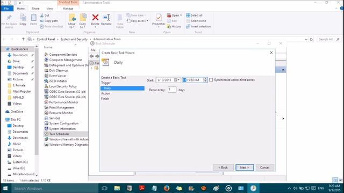Click the volume speaker tray icon
Viewport: 344px width, 193px height.
(x=295, y=188)
